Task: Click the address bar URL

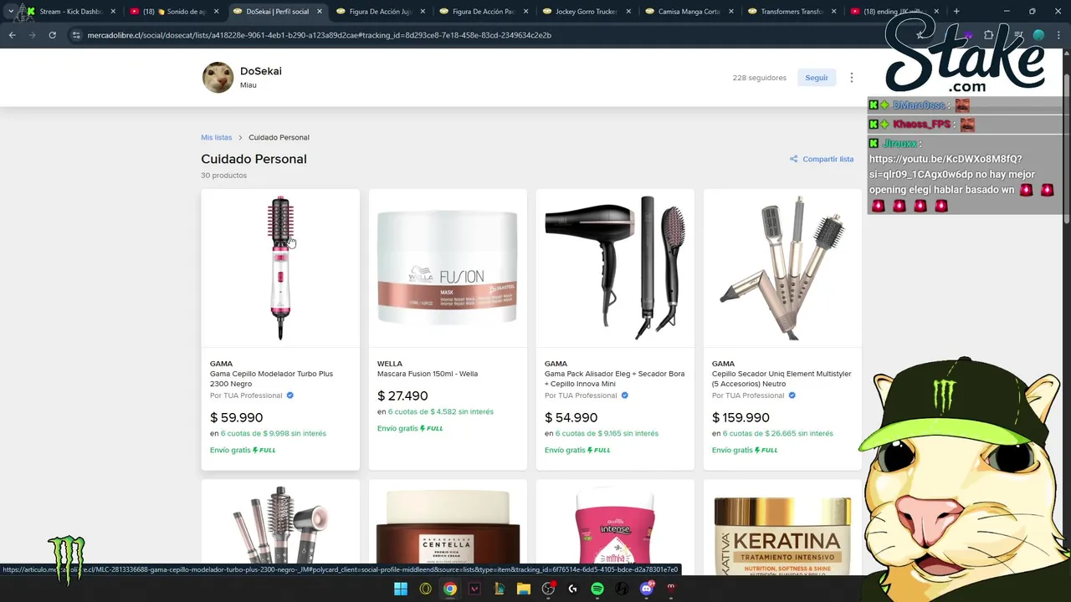Action: [319, 35]
